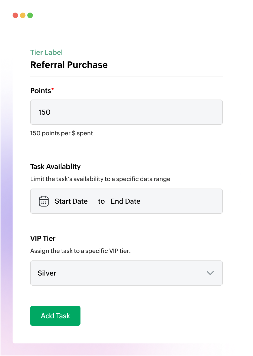The height and width of the screenshot is (356, 253).
Task: Click the red traffic light window dot
Action: (16, 15)
